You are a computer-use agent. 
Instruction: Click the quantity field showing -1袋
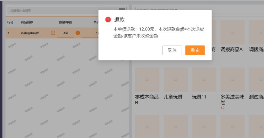click(x=66, y=33)
